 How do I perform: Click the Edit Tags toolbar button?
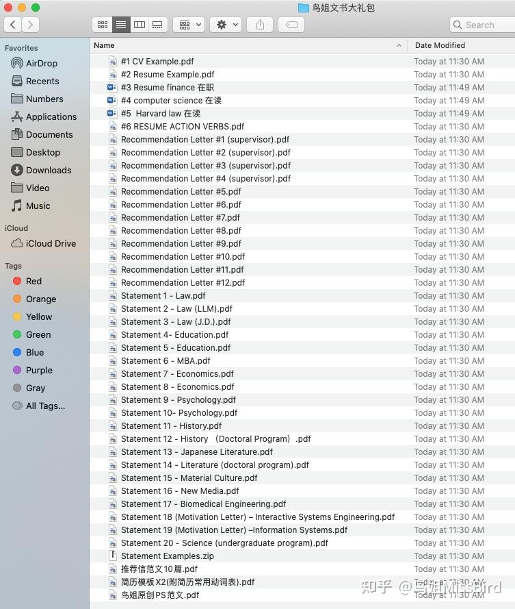[291, 25]
